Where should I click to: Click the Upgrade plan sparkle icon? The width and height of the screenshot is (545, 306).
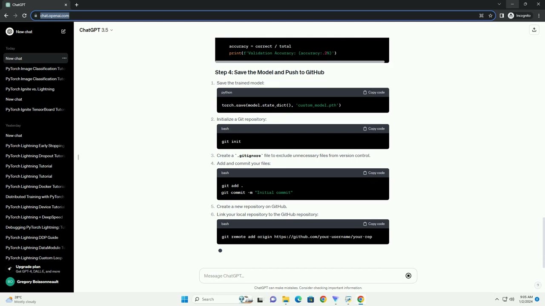tap(9, 269)
